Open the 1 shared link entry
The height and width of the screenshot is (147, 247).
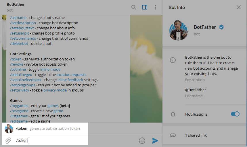click(196, 135)
